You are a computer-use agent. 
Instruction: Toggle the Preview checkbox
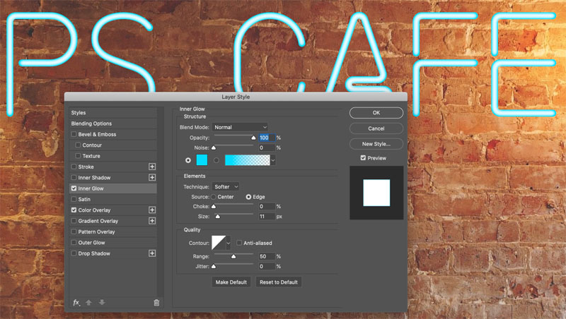click(x=363, y=157)
